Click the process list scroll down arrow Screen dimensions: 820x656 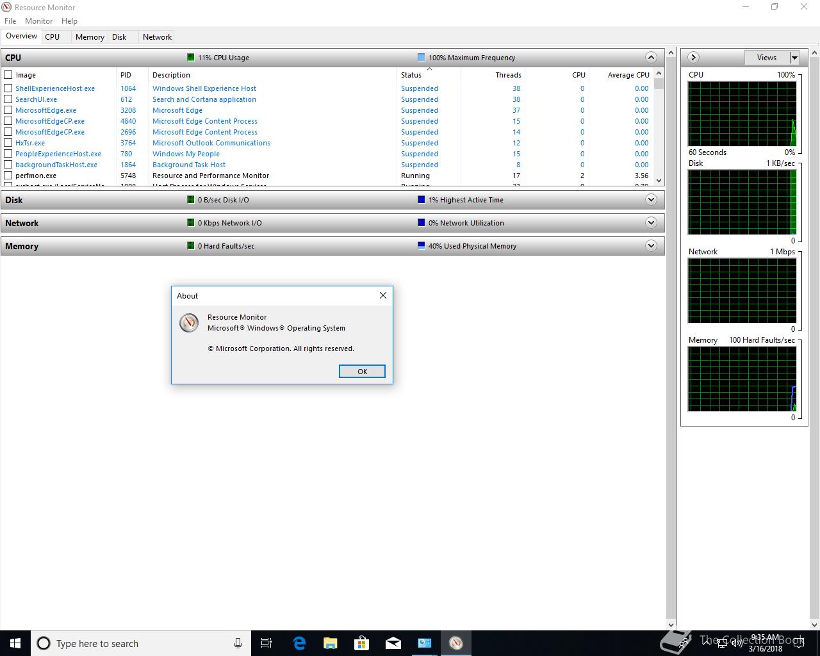coord(659,181)
